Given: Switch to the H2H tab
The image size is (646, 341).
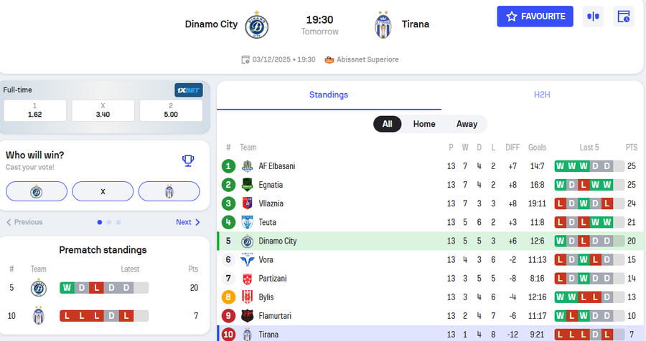Looking at the screenshot, I should point(541,95).
